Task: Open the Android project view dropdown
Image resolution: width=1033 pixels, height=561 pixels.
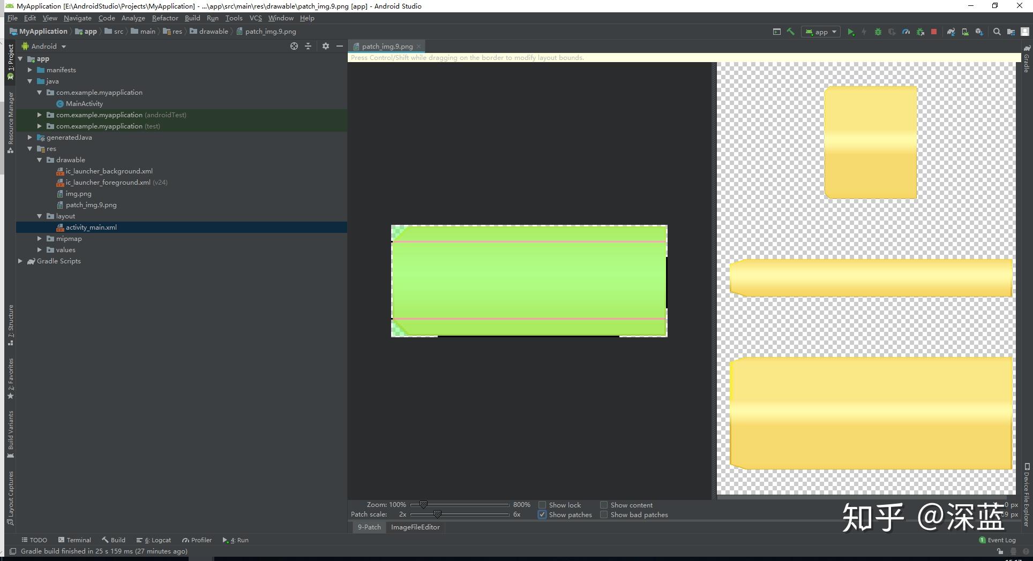Action: coord(44,47)
